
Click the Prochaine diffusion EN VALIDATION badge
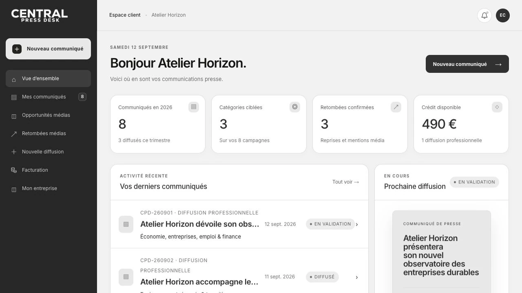coord(474,182)
